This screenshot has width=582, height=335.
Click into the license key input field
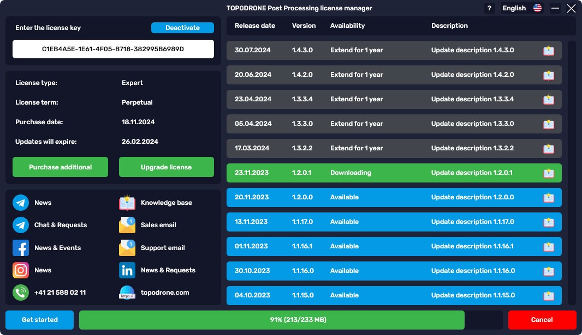(113, 49)
